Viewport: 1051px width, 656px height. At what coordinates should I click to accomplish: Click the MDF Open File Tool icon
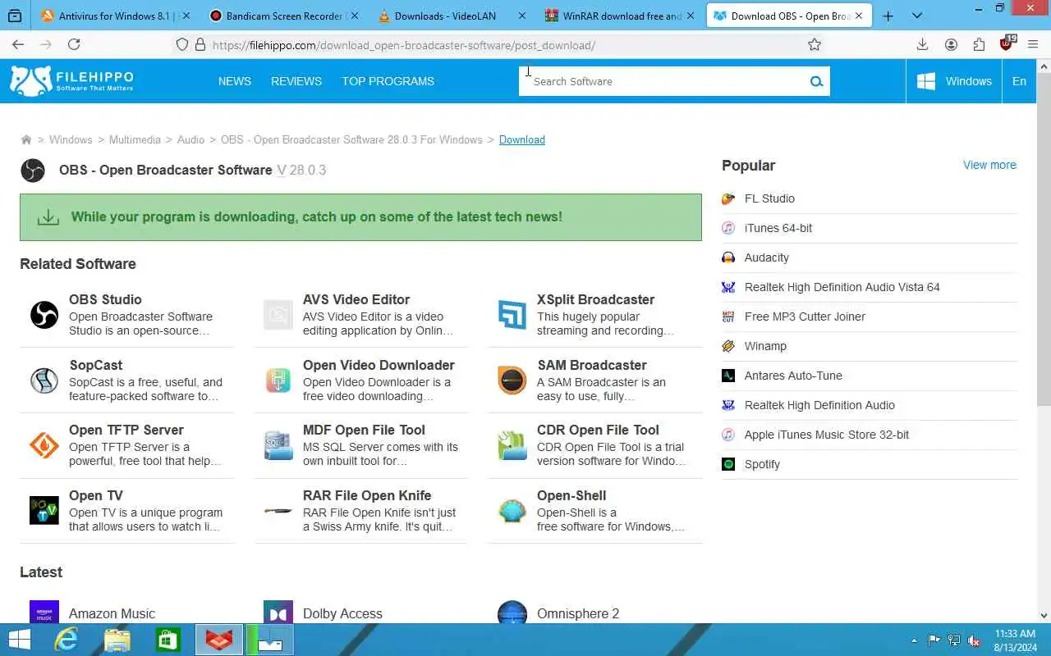(278, 445)
